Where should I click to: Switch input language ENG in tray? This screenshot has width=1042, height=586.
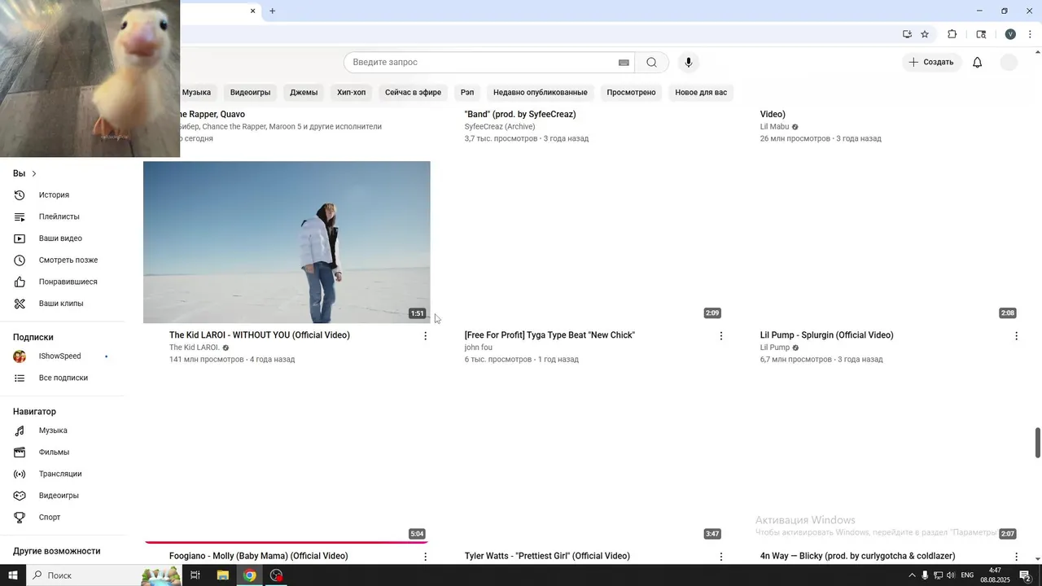(x=967, y=575)
